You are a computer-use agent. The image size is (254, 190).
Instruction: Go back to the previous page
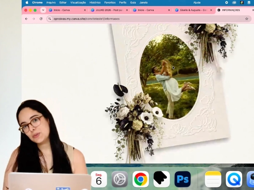[26, 19]
